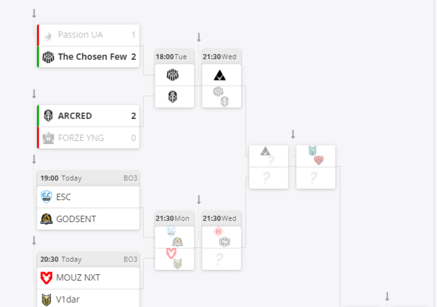Click arrow above the 21:30 Mon match
Image resolution: width=437 pixels, height=307 pixels.
point(199,200)
